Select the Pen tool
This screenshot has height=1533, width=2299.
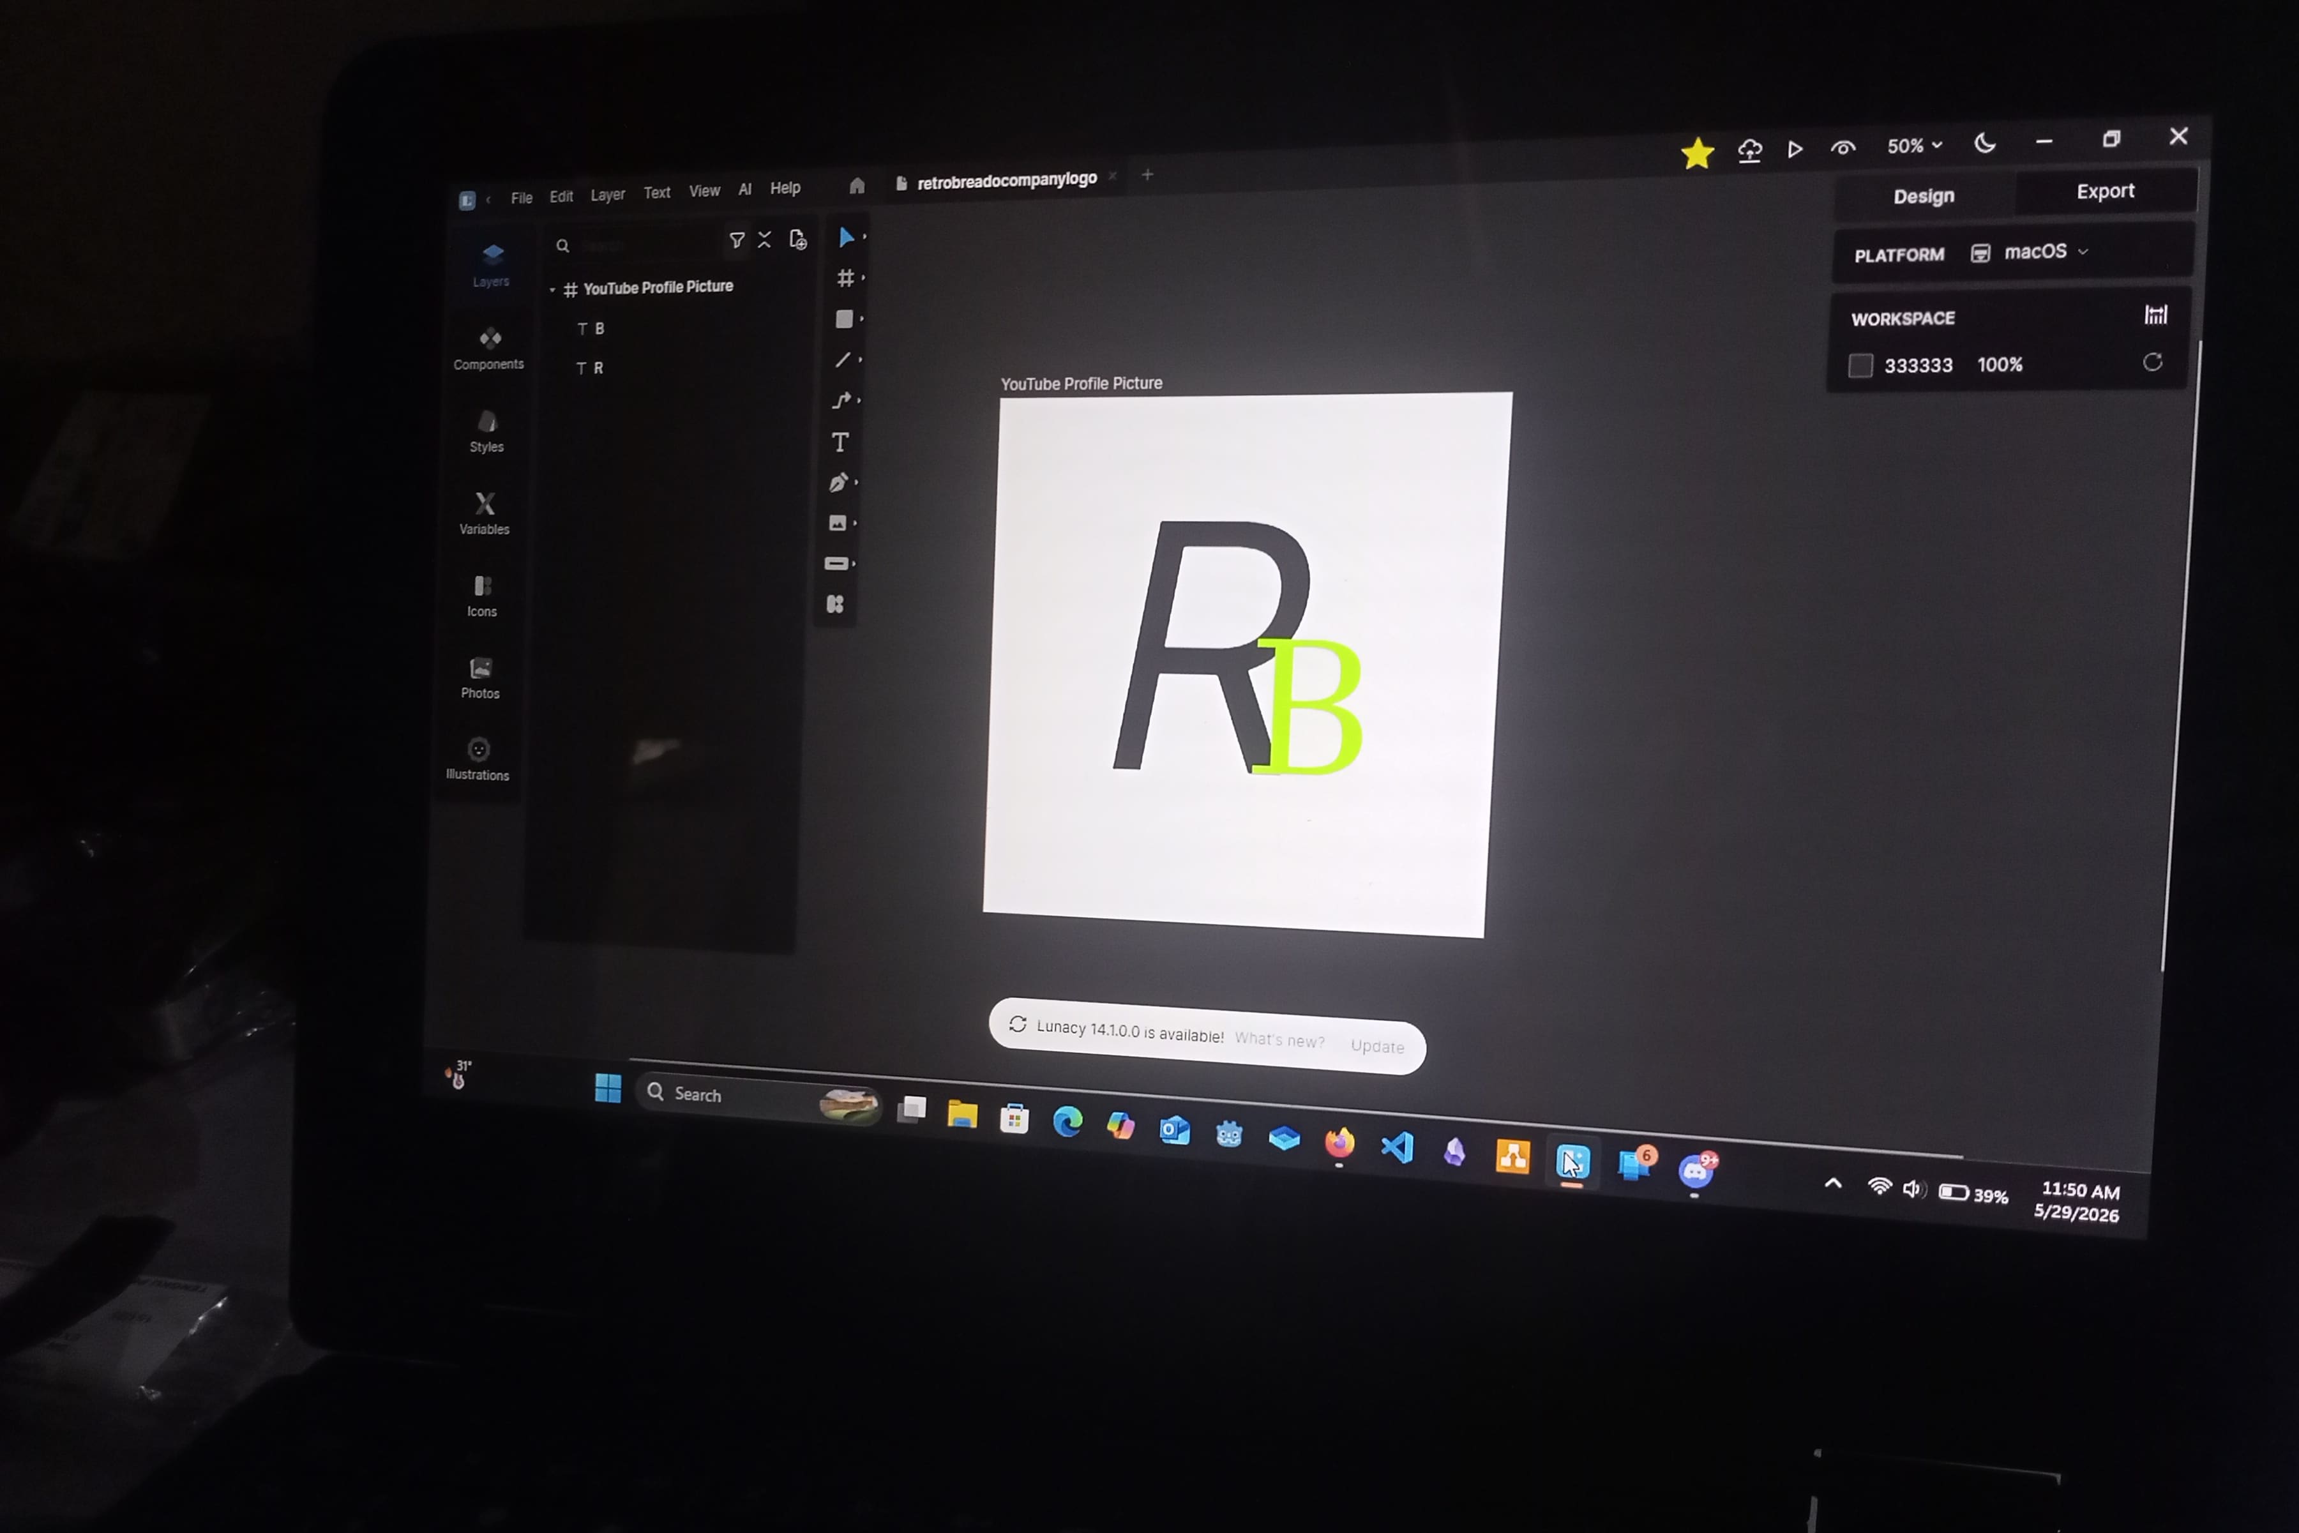tap(839, 483)
